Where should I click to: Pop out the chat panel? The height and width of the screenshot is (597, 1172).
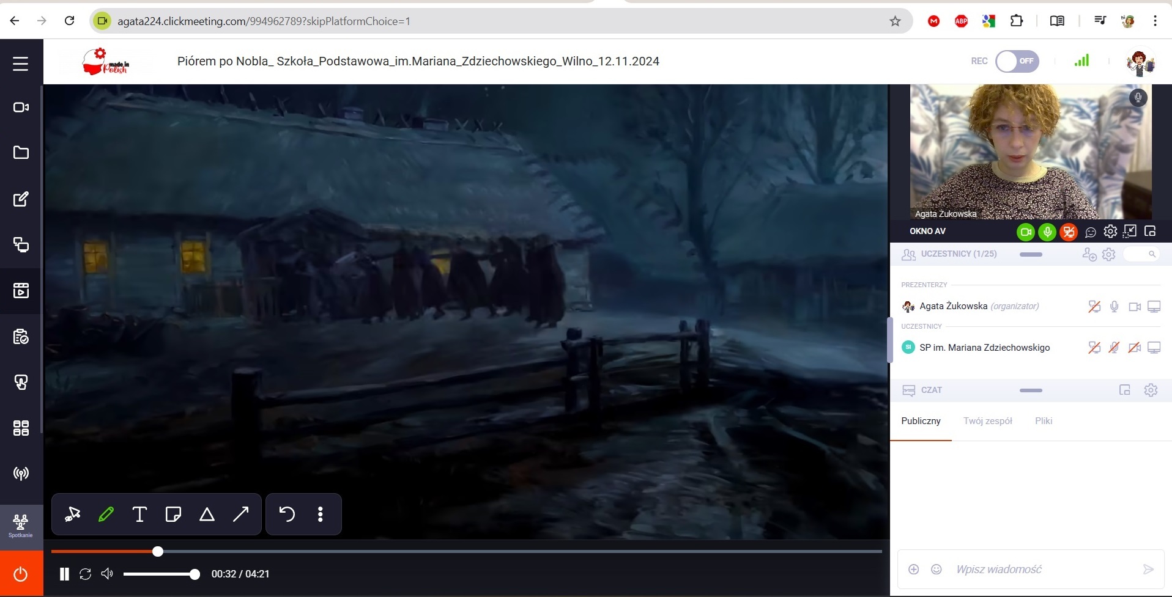point(1125,390)
